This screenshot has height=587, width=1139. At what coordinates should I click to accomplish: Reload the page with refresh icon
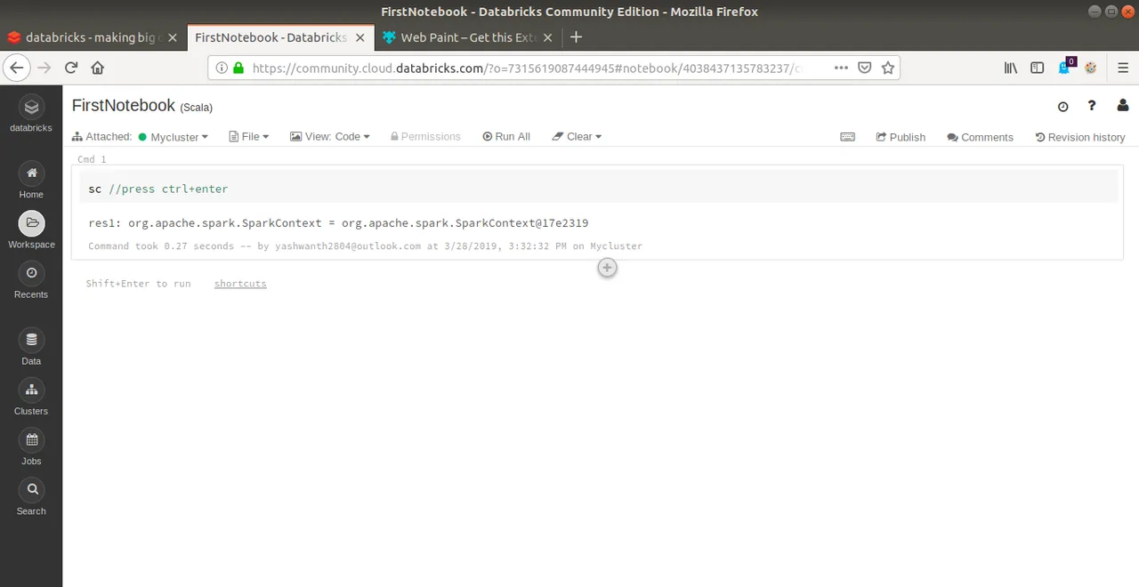tap(71, 68)
